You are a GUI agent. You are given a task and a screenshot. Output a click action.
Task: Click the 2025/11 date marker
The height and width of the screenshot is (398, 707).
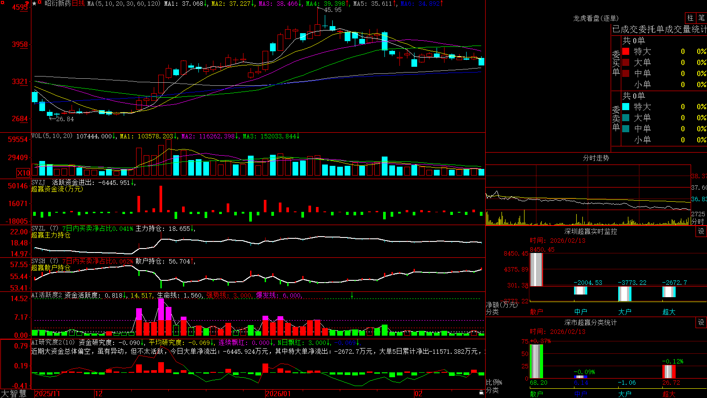point(47,394)
